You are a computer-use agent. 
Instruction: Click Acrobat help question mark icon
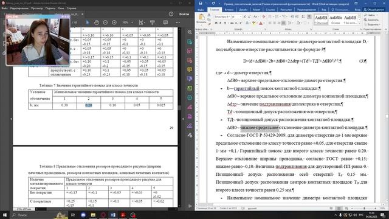[171, 14]
